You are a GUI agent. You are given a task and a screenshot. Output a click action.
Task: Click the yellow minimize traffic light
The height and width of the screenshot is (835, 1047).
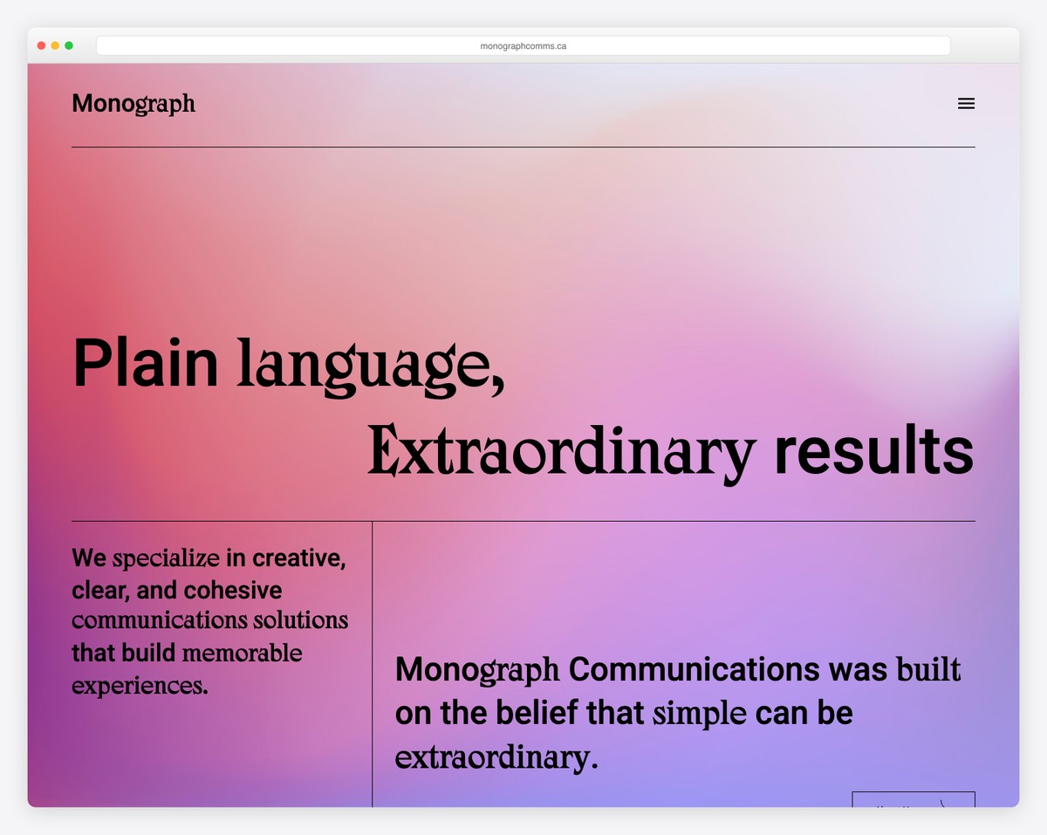(x=55, y=44)
